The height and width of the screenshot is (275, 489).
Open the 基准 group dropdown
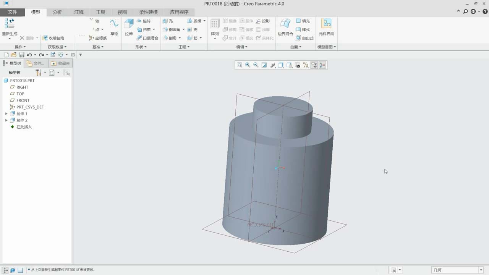tap(98, 47)
